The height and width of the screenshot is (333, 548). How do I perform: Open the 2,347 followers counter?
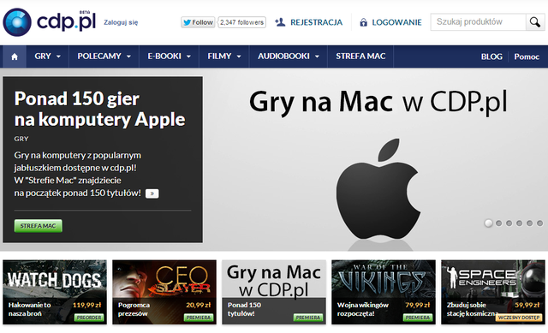tap(241, 22)
